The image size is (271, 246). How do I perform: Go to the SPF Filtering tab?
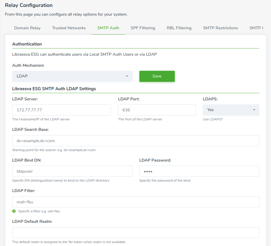(143, 28)
